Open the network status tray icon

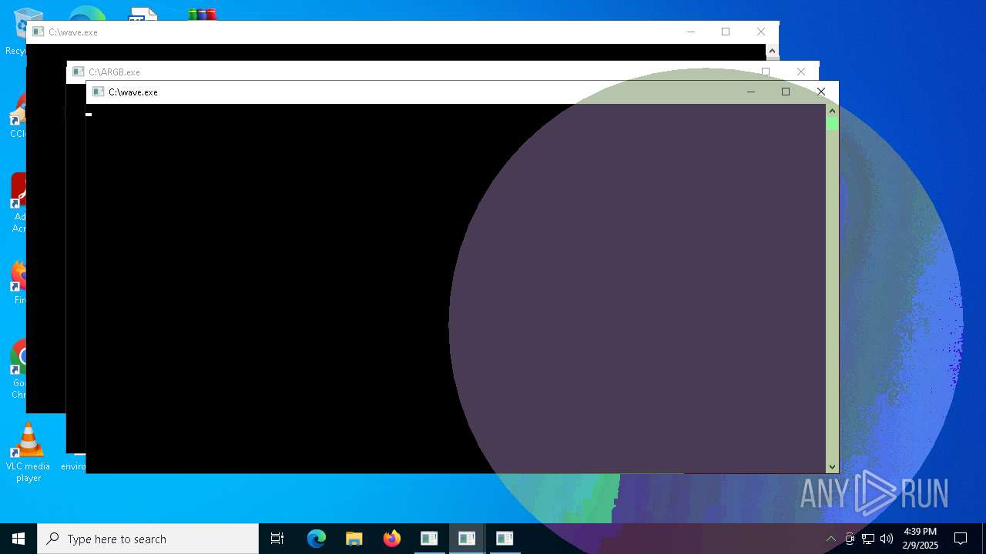tap(868, 539)
